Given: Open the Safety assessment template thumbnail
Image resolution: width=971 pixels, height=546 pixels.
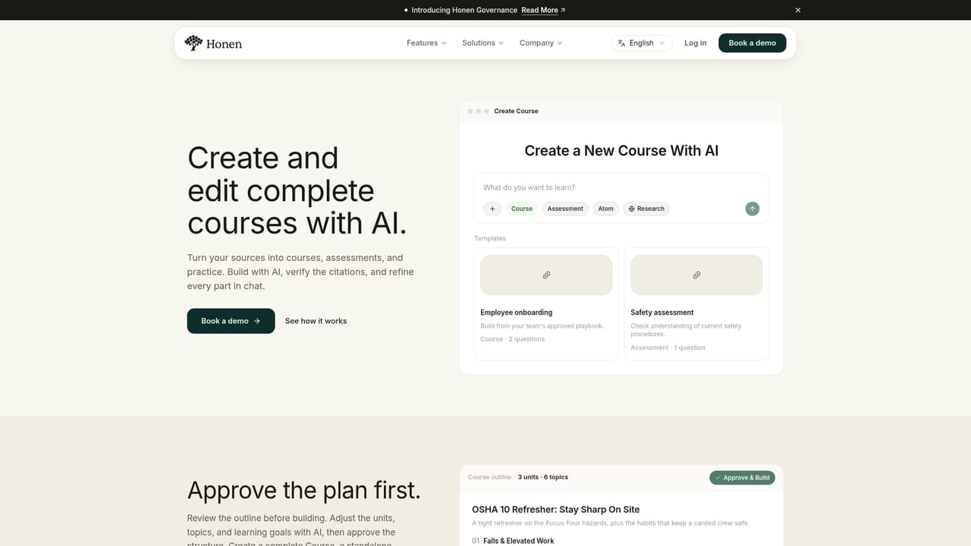Looking at the screenshot, I should pyautogui.click(x=696, y=275).
